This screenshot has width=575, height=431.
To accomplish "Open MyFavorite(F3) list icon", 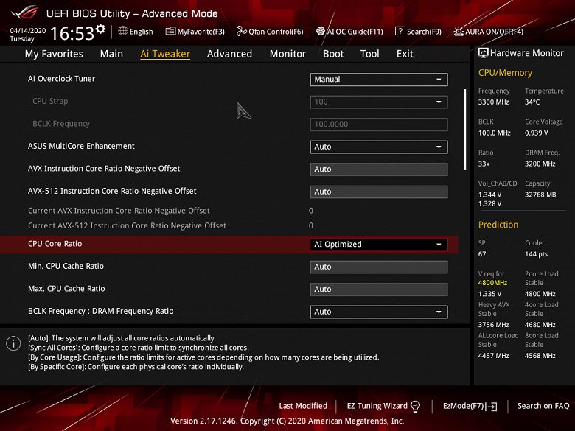I will tap(170, 31).
